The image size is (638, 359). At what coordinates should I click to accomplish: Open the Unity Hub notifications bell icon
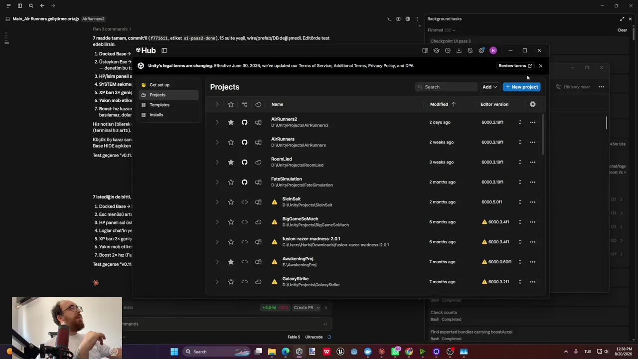(x=470, y=50)
